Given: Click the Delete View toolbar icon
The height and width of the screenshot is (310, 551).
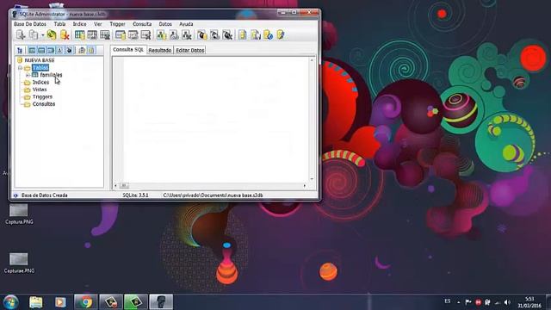Looking at the screenshot, I should point(187,34).
